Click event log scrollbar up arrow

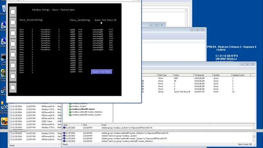click(254, 125)
